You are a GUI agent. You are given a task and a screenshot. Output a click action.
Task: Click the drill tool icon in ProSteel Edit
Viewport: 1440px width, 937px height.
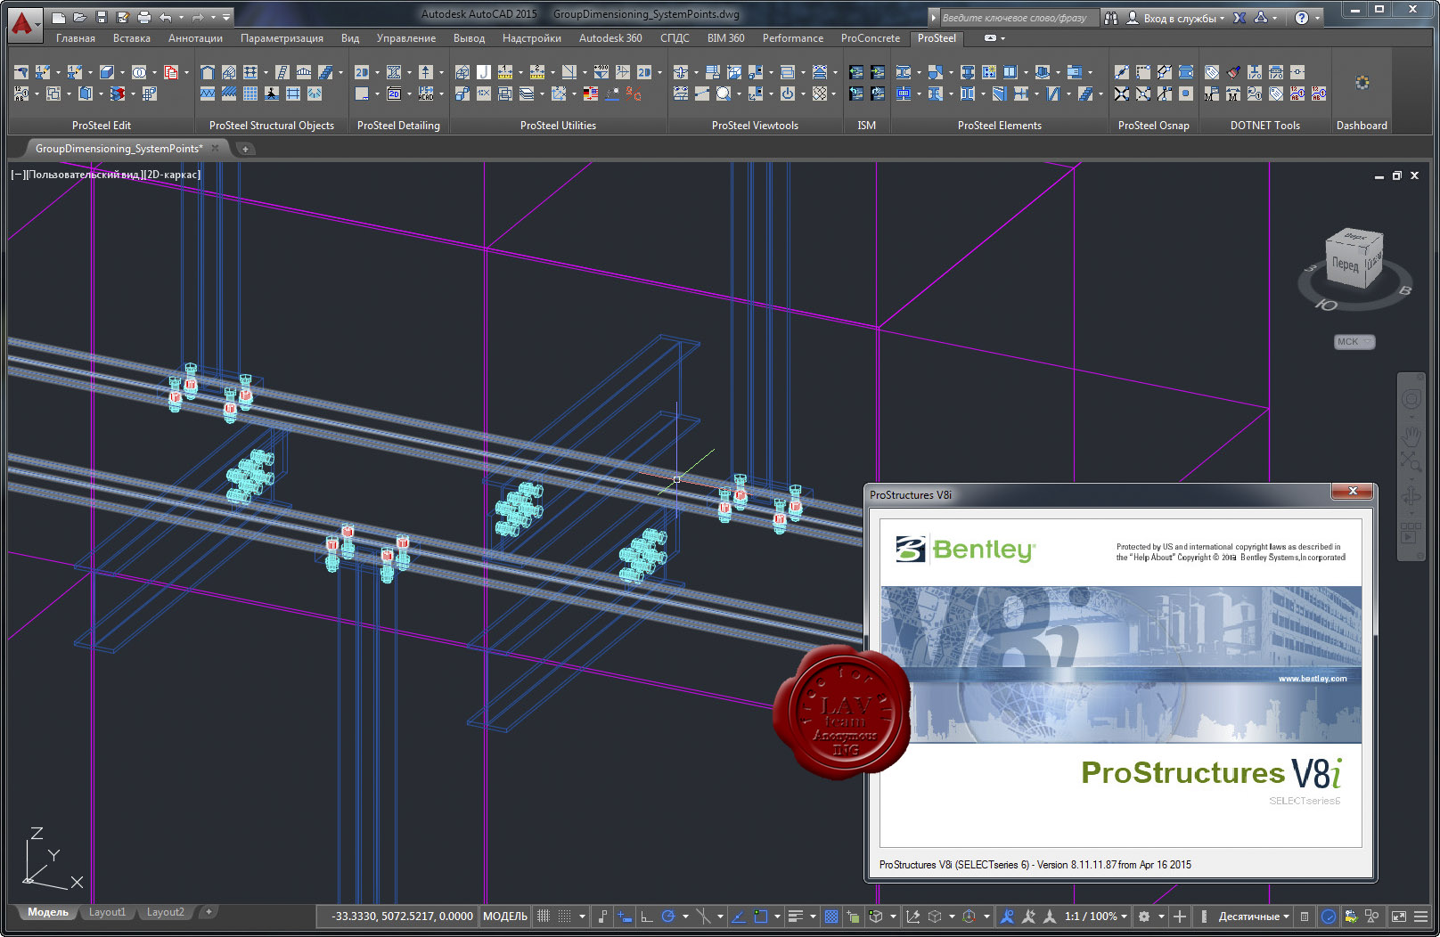pyautogui.click(x=21, y=72)
